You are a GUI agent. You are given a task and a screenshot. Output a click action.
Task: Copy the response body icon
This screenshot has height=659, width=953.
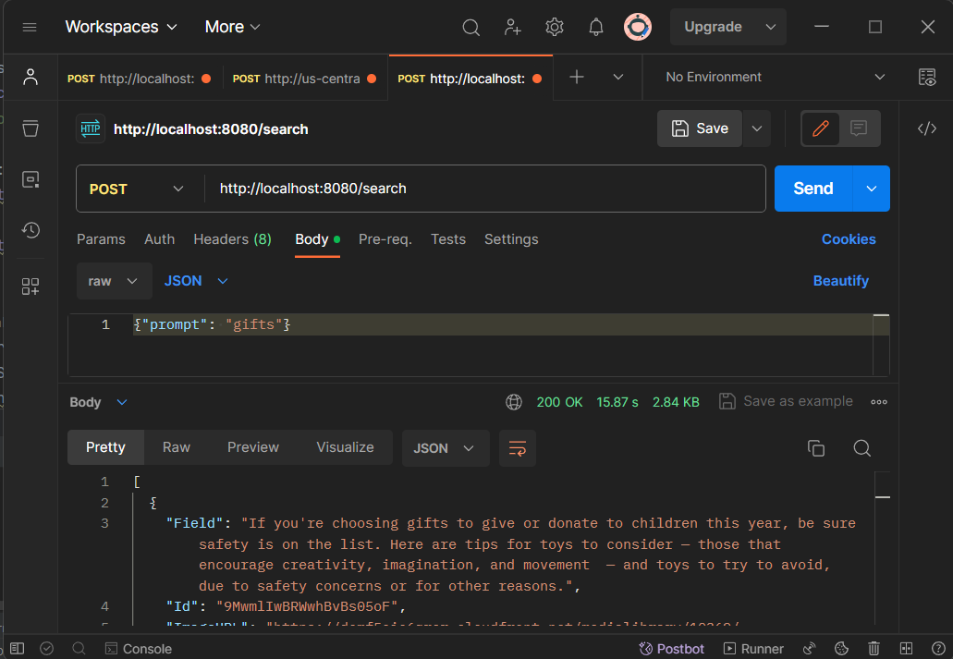pos(815,448)
